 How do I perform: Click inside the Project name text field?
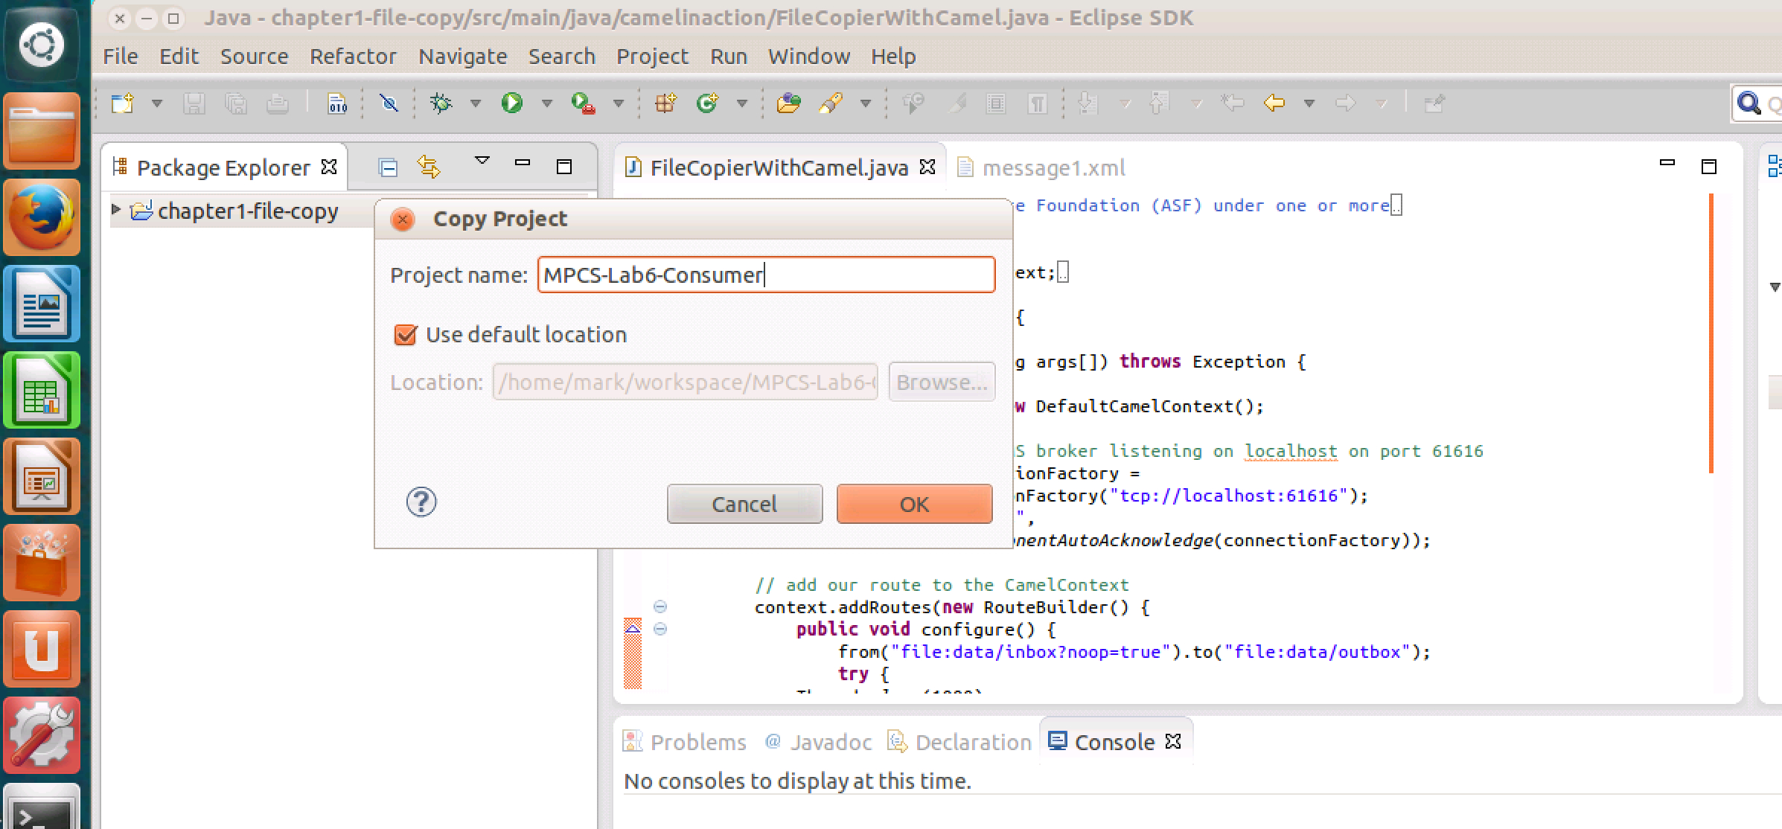pos(765,275)
